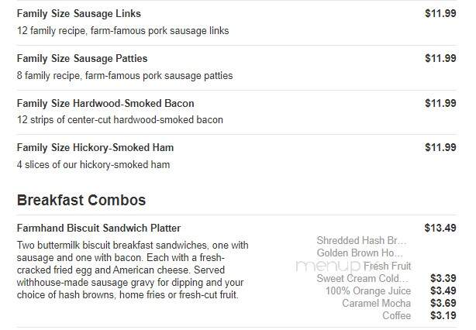Click the menupix watermark logo

click(x=329, y=266)
